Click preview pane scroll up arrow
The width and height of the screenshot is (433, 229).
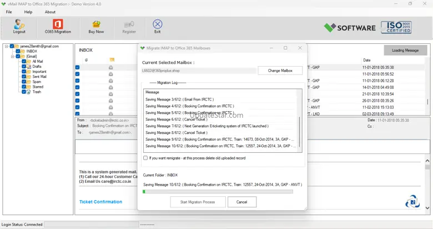pos(427,161)
